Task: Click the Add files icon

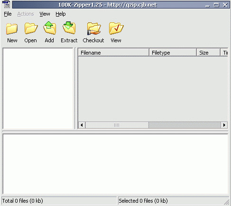Action: [x=49, y=28]
